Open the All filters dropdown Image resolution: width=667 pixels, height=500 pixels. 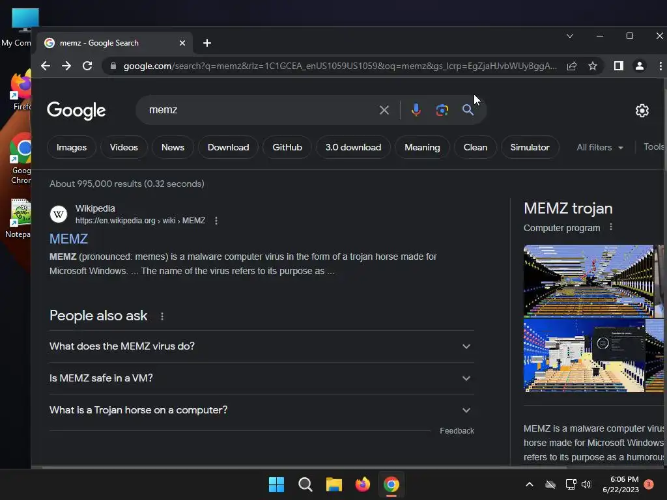[600, 148]
